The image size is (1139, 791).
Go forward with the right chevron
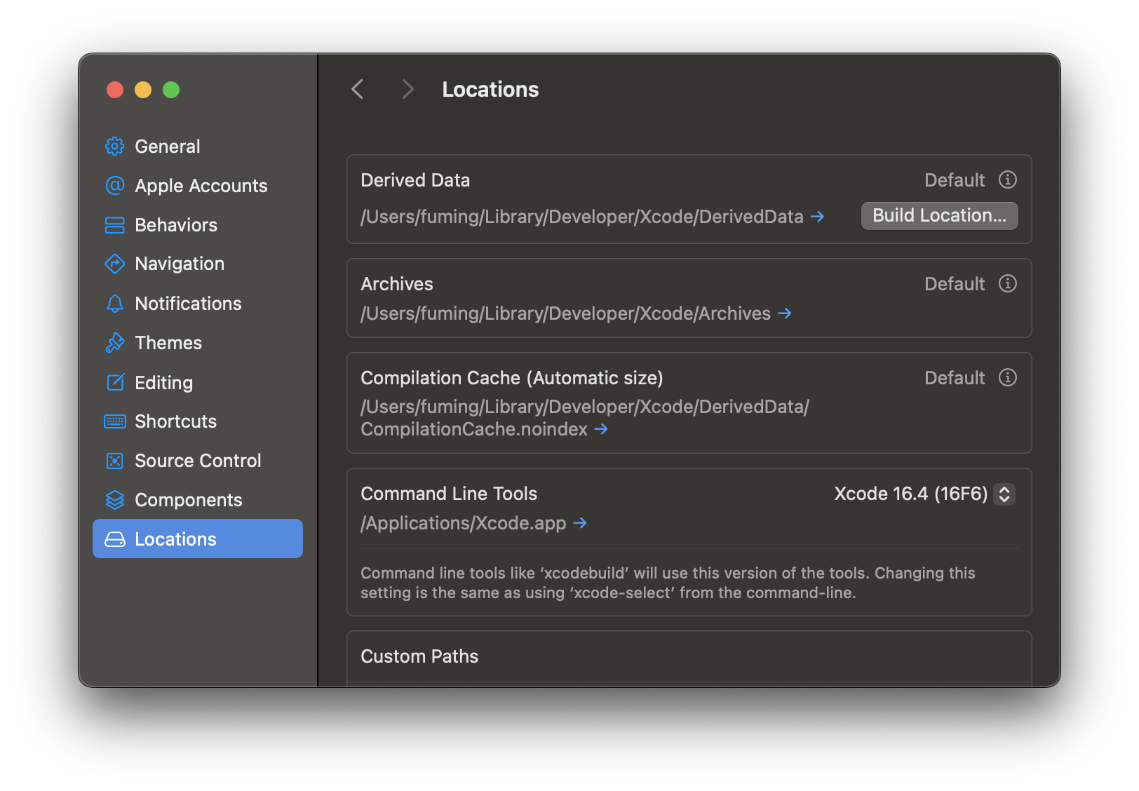coord(407,89)
